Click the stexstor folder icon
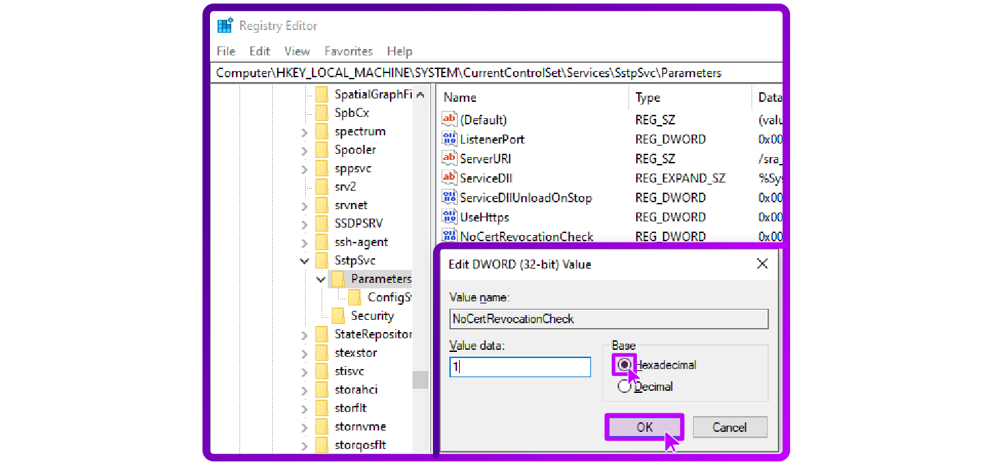The height and width of the screenshot is (466, 996). 322,353
